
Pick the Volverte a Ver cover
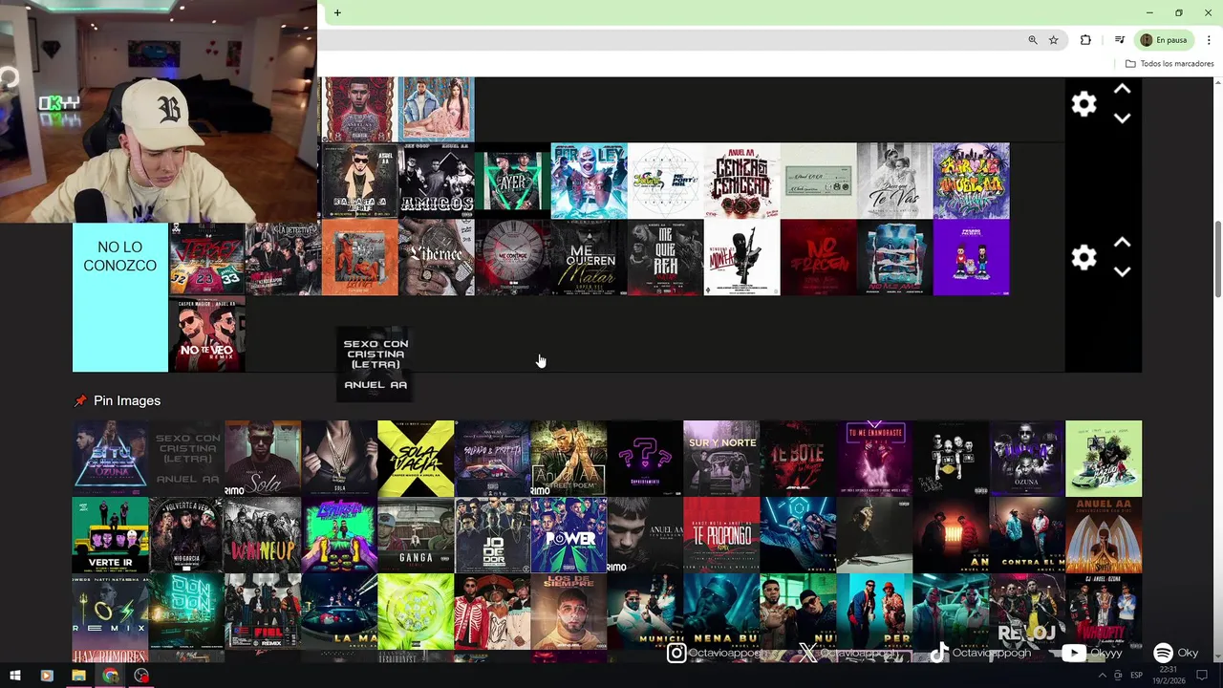[x=186, y=535]
